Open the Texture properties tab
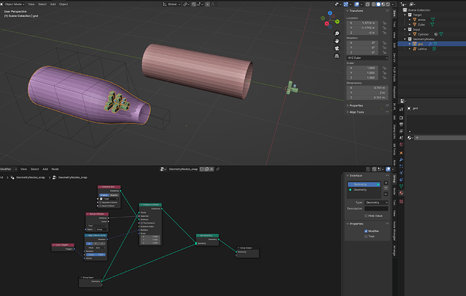Viewport: 466px width, 296px height. (x=401, y=202)
